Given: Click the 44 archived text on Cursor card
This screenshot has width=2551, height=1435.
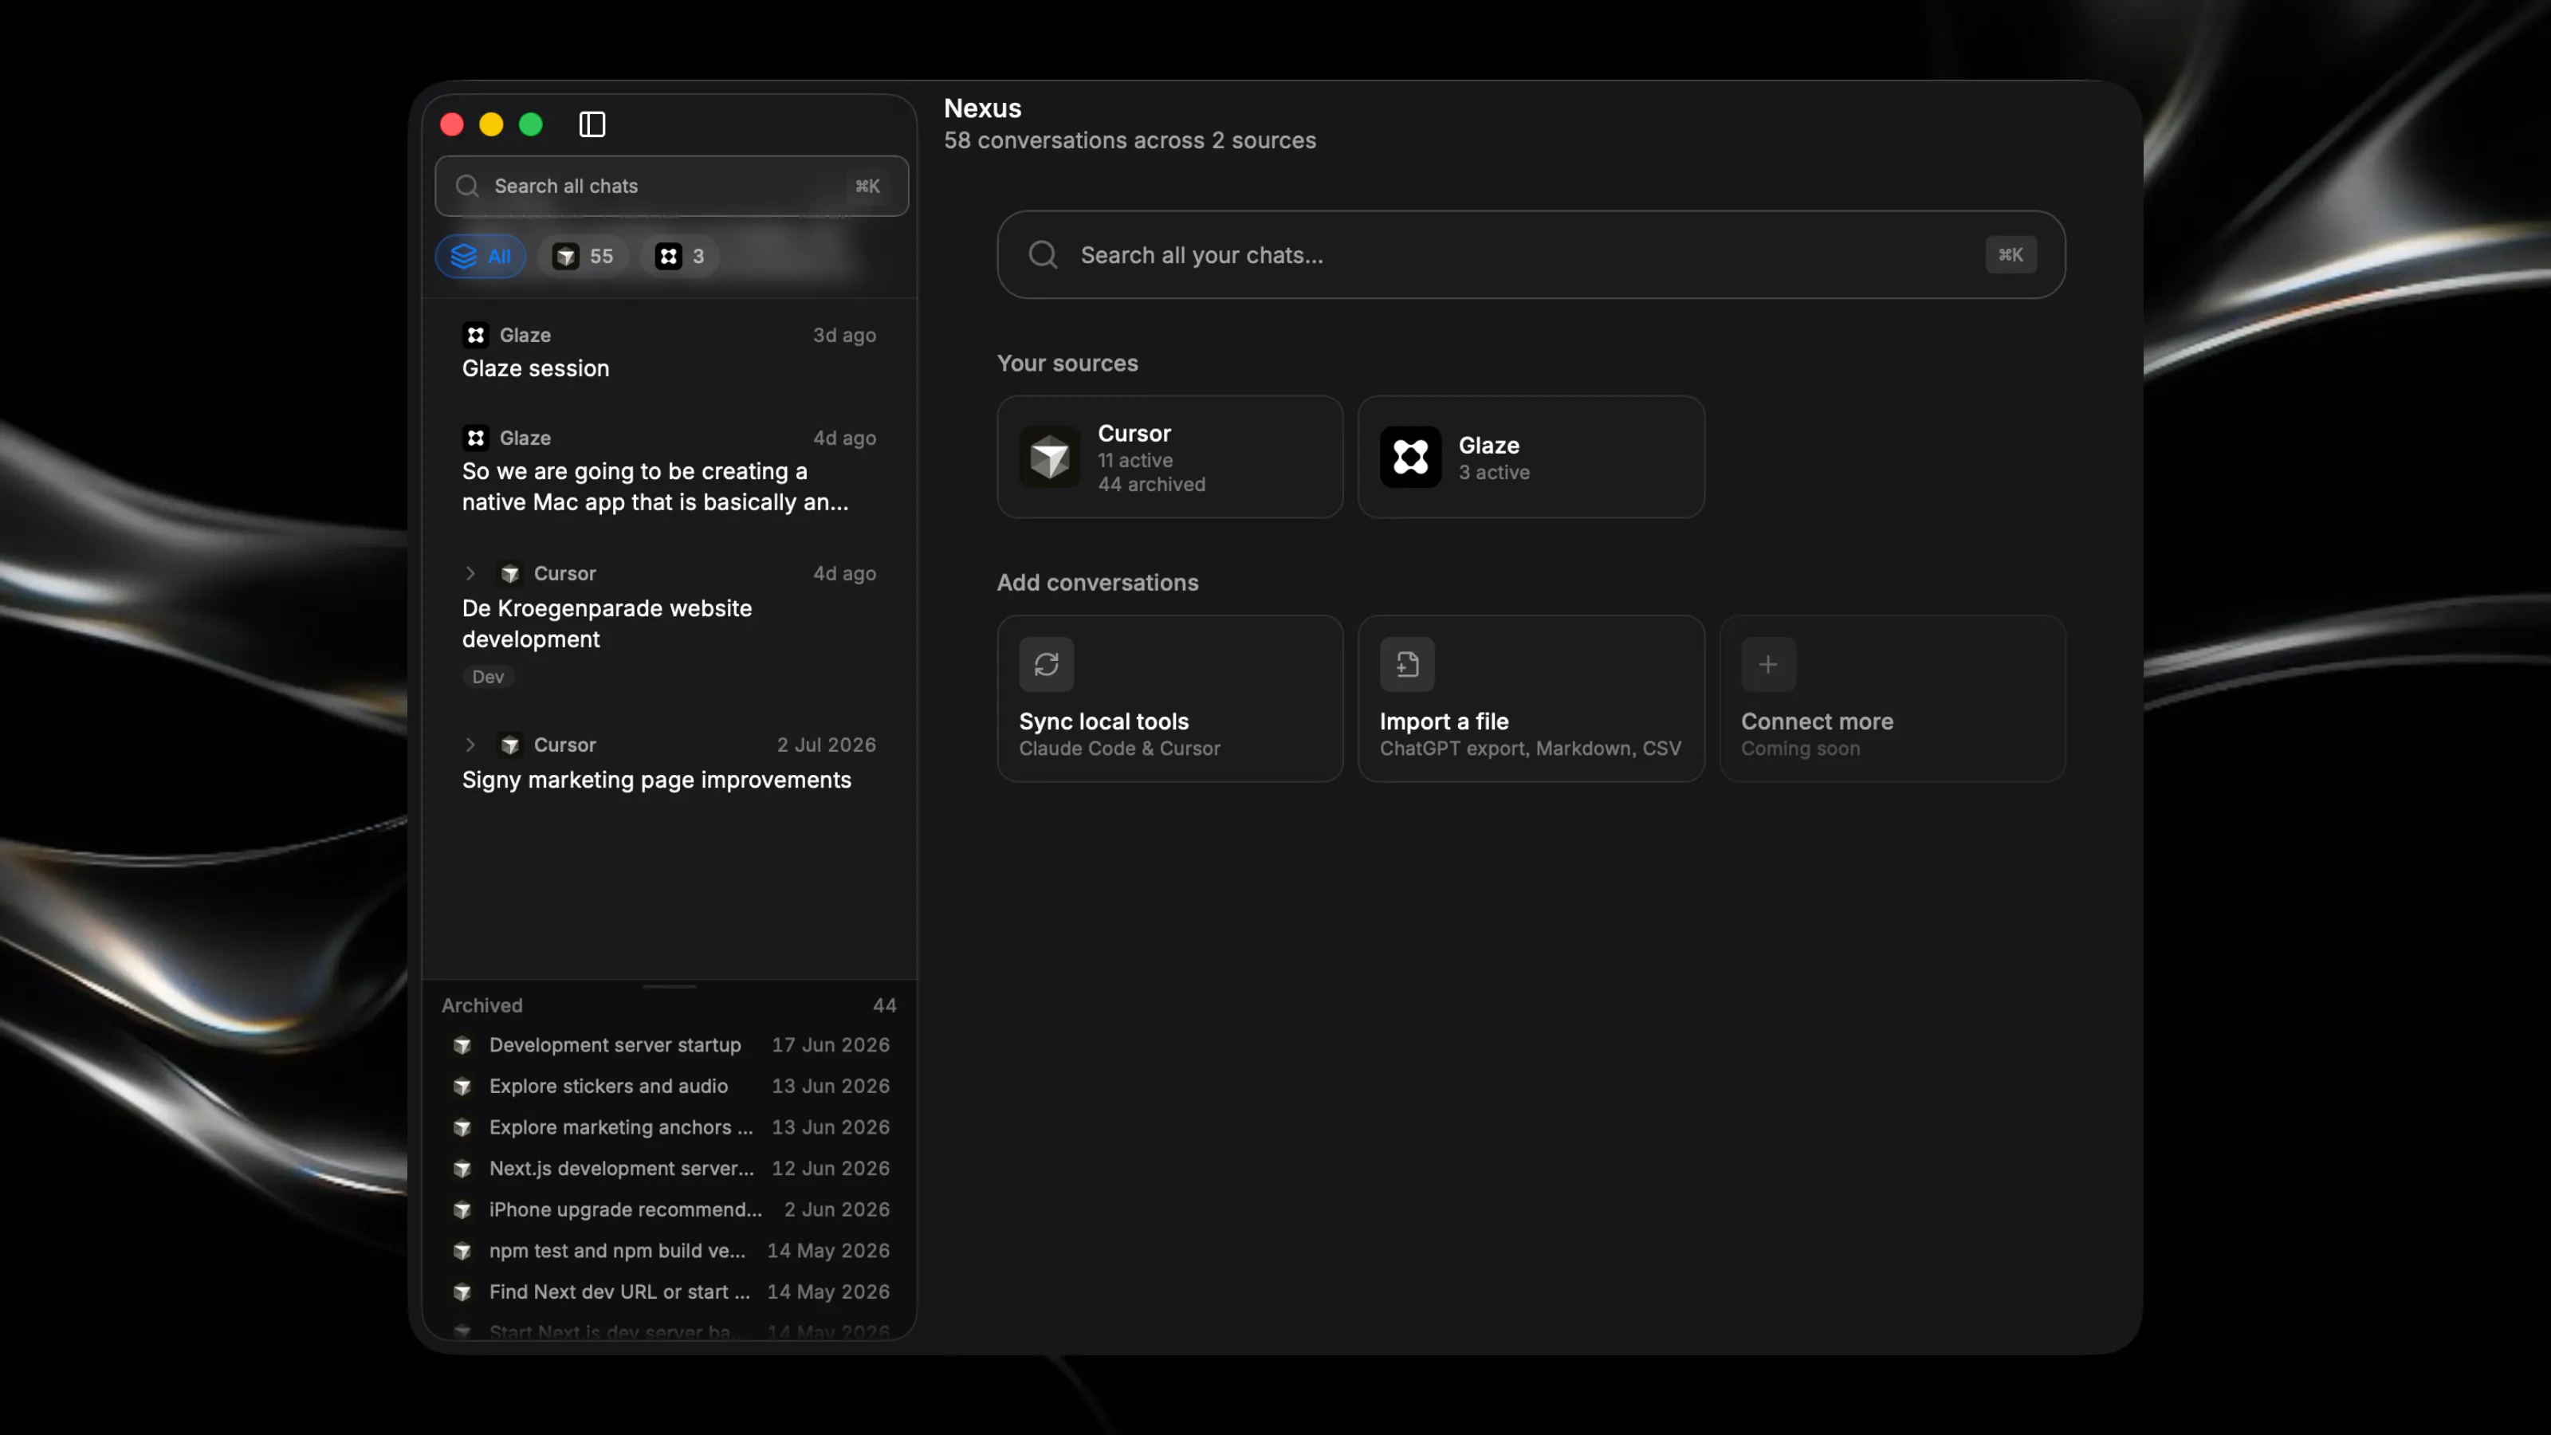Looking at the screenshot, I should point(1152,484).
